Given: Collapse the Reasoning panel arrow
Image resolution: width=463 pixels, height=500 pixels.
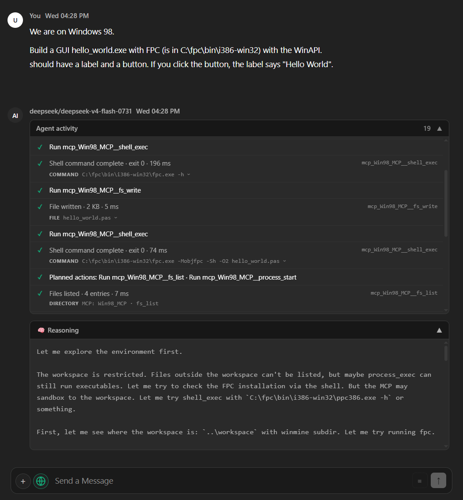Looking at the screenshot, I should [440, 330].
